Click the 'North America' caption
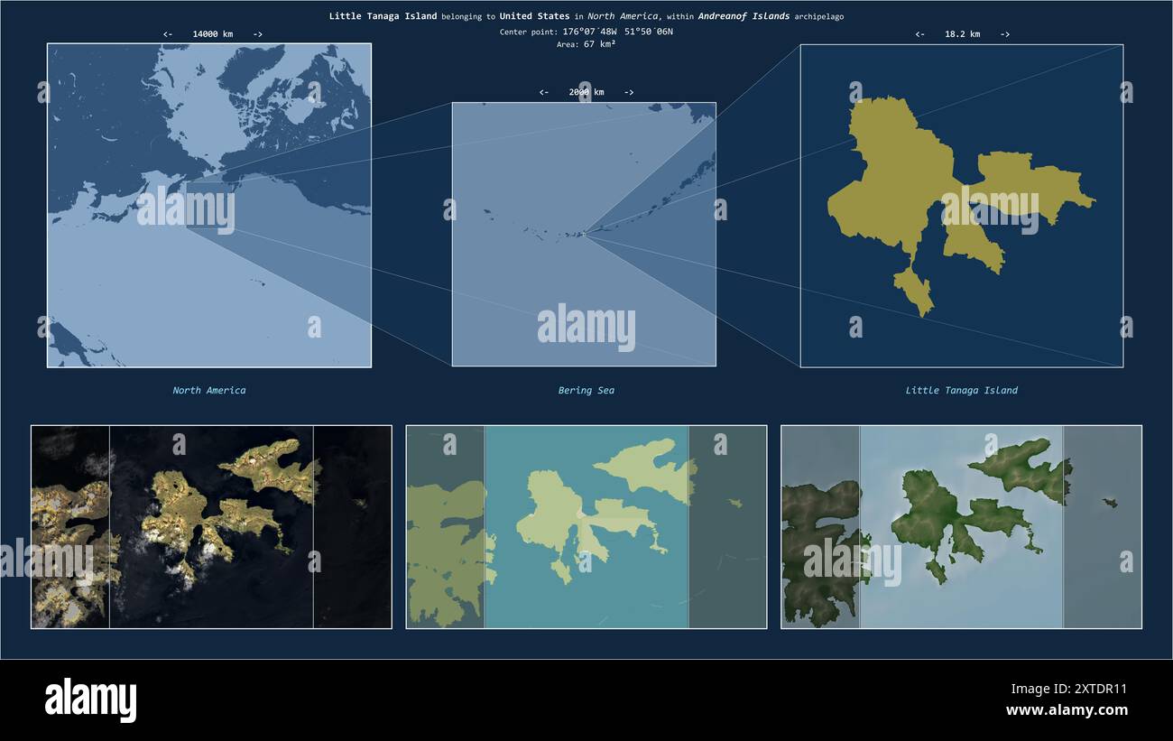Viewport: 1173px width, 741px height. tap(209, 391)
